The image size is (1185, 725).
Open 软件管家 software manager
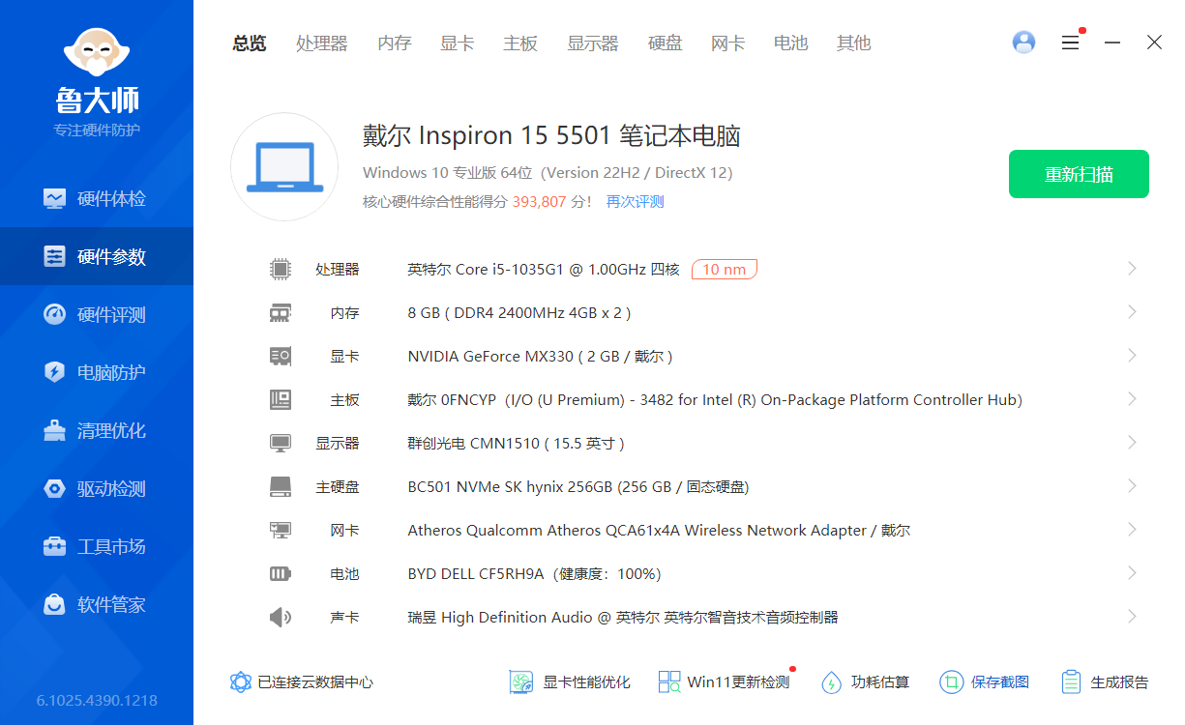(96, 604)
